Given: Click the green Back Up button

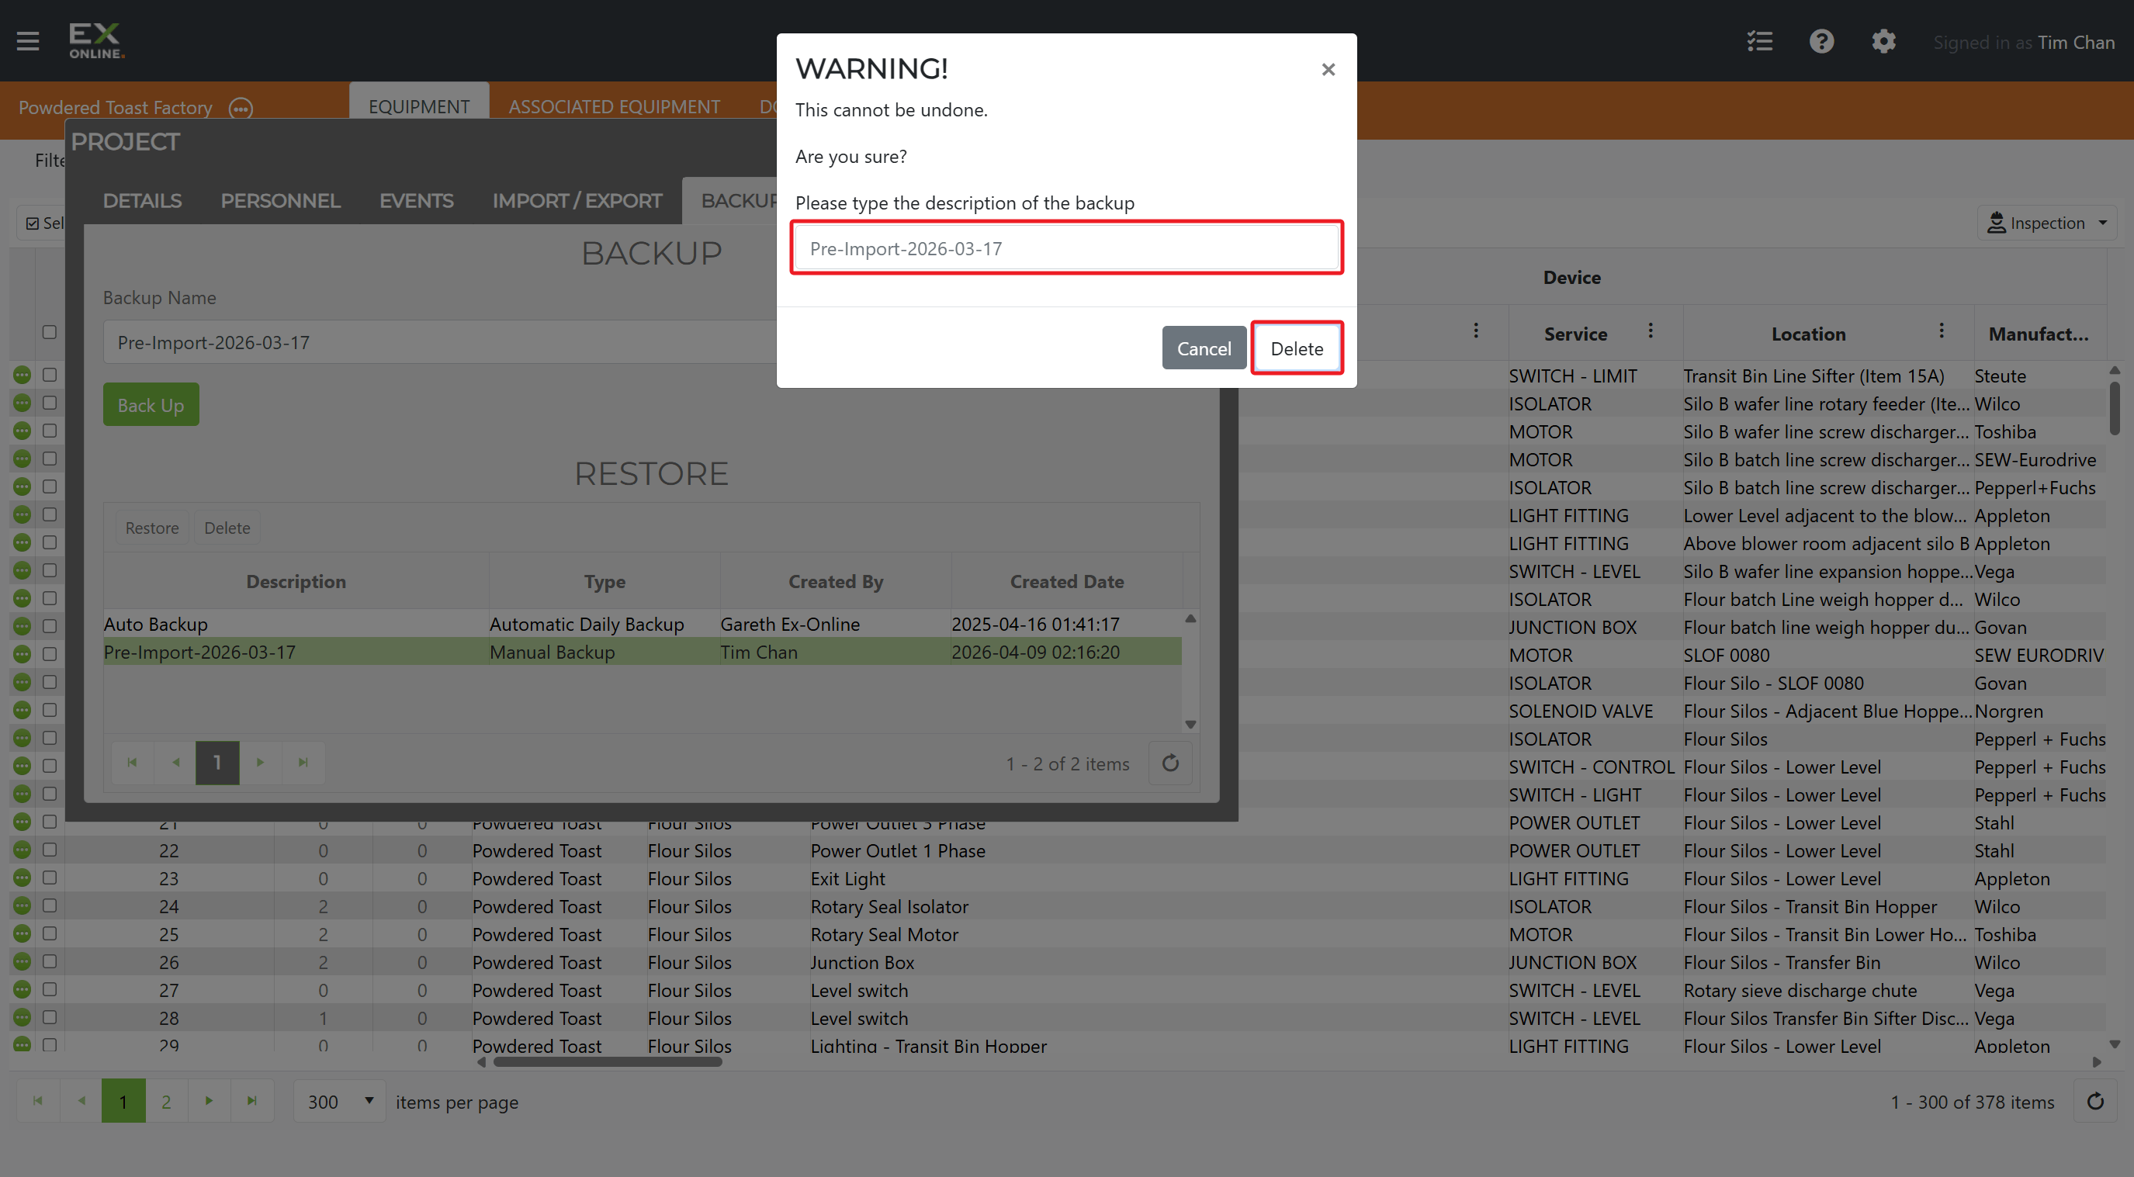Looking at the screenshot, I should coord(151,405).
